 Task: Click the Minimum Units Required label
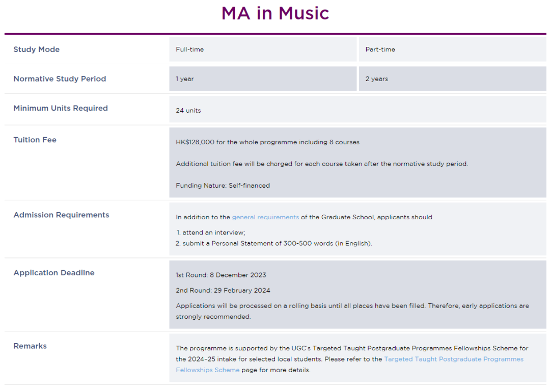[61, 108]
